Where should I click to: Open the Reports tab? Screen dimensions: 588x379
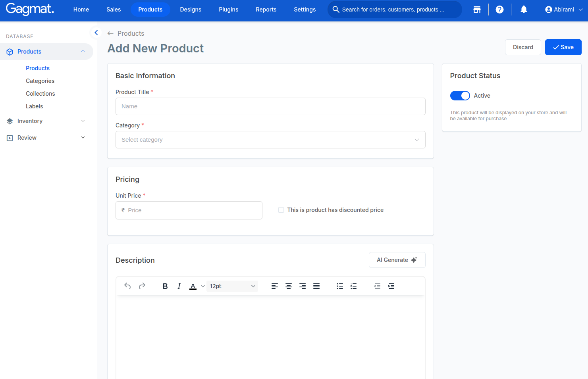tap(266, 10)
